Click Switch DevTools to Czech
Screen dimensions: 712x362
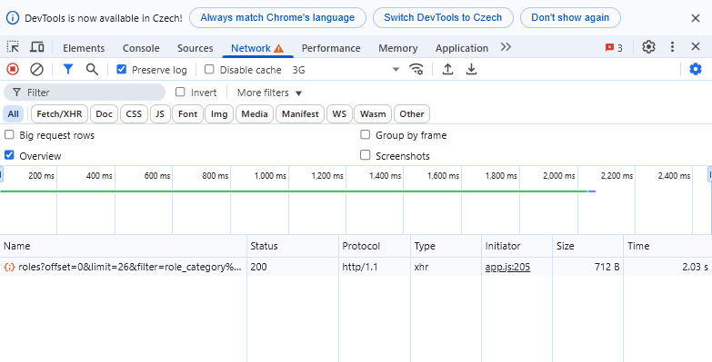[x=443, y=17]
